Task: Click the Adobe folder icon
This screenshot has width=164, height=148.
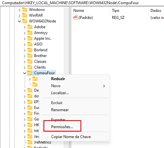Action: (x=30, y=27)
